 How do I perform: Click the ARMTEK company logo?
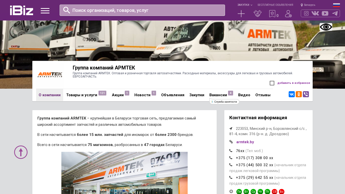(x=50, y=75)
